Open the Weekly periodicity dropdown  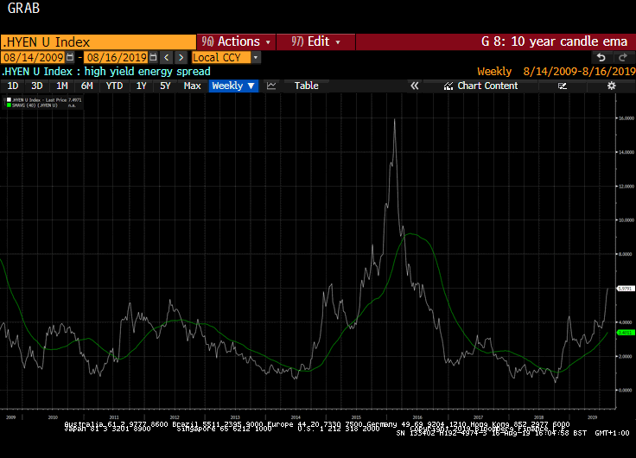click(x=233, y=86)
